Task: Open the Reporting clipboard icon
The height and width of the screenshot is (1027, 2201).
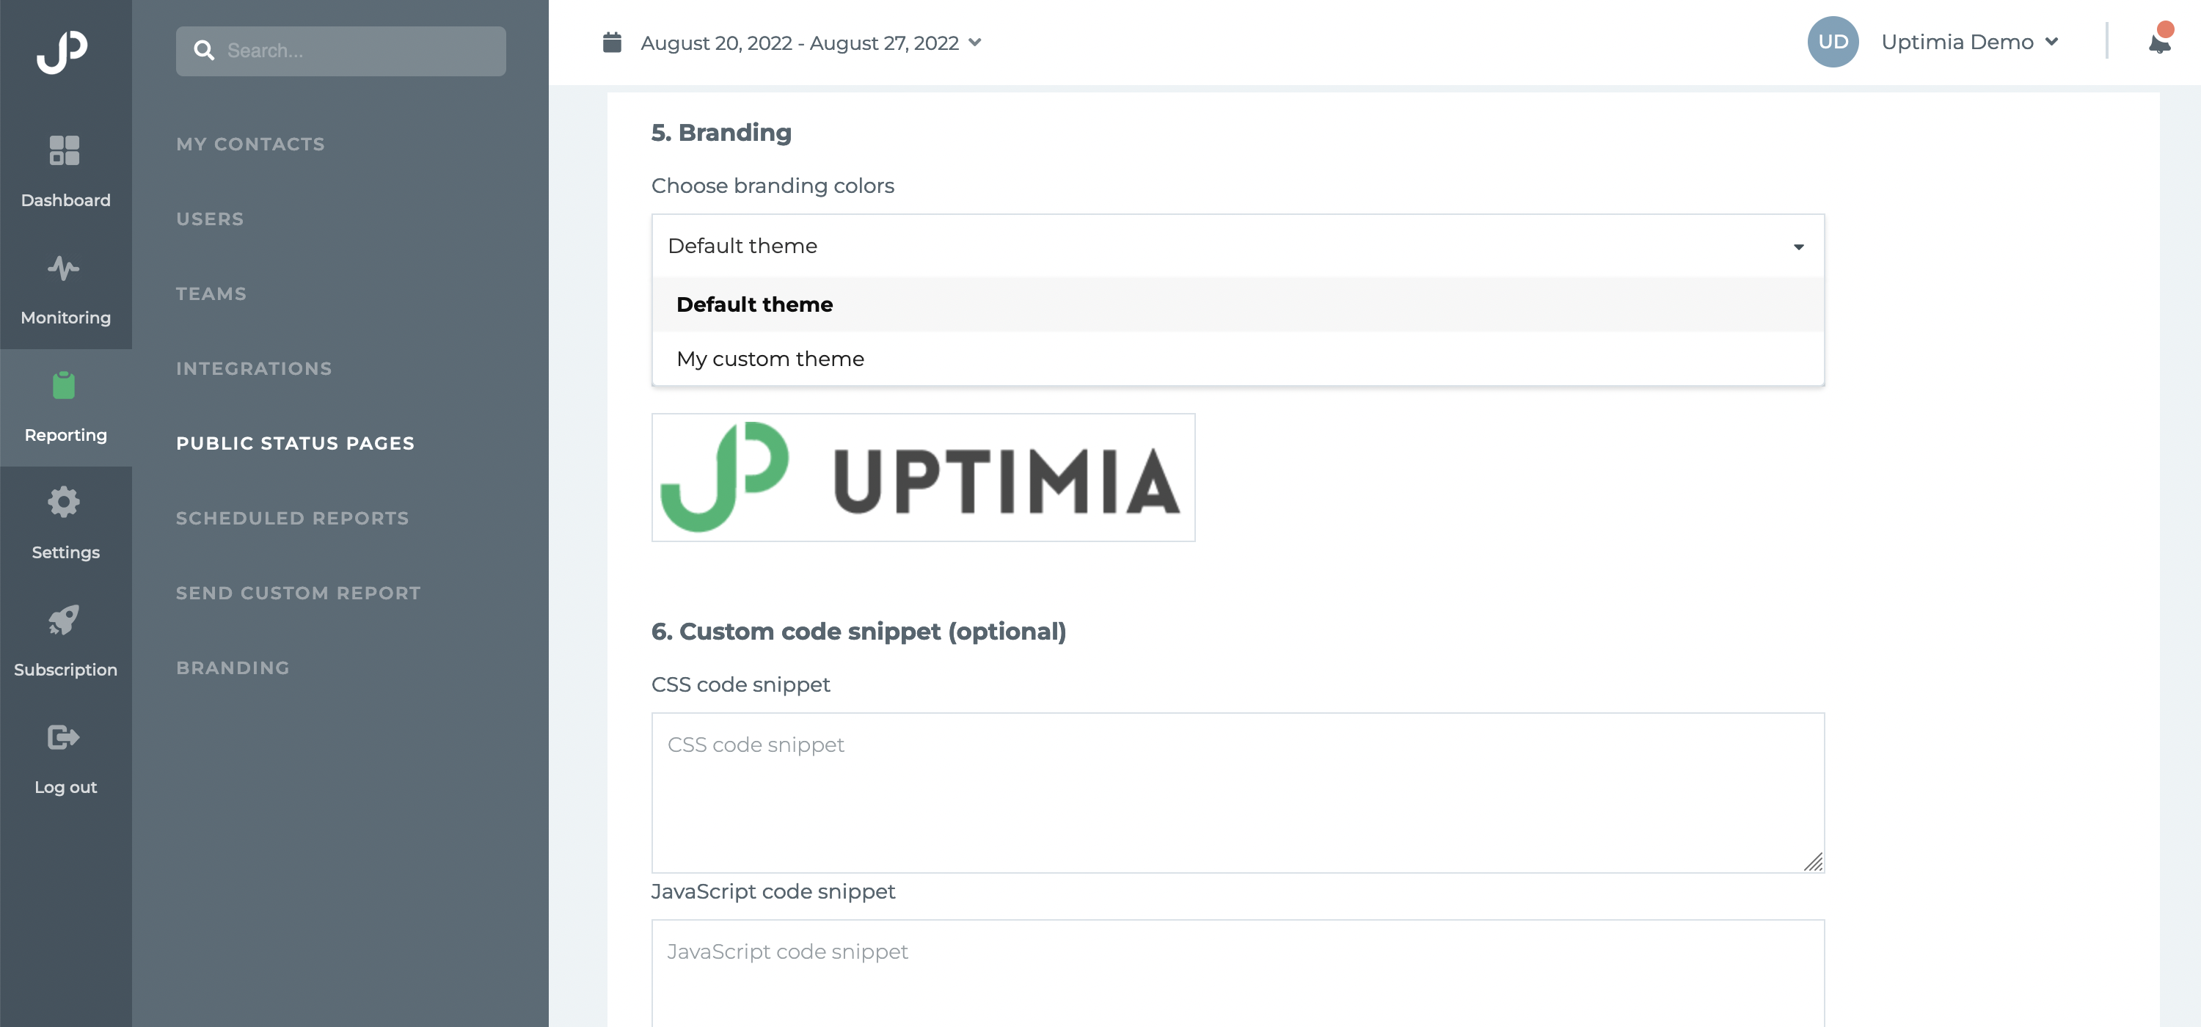Action: 64,385
